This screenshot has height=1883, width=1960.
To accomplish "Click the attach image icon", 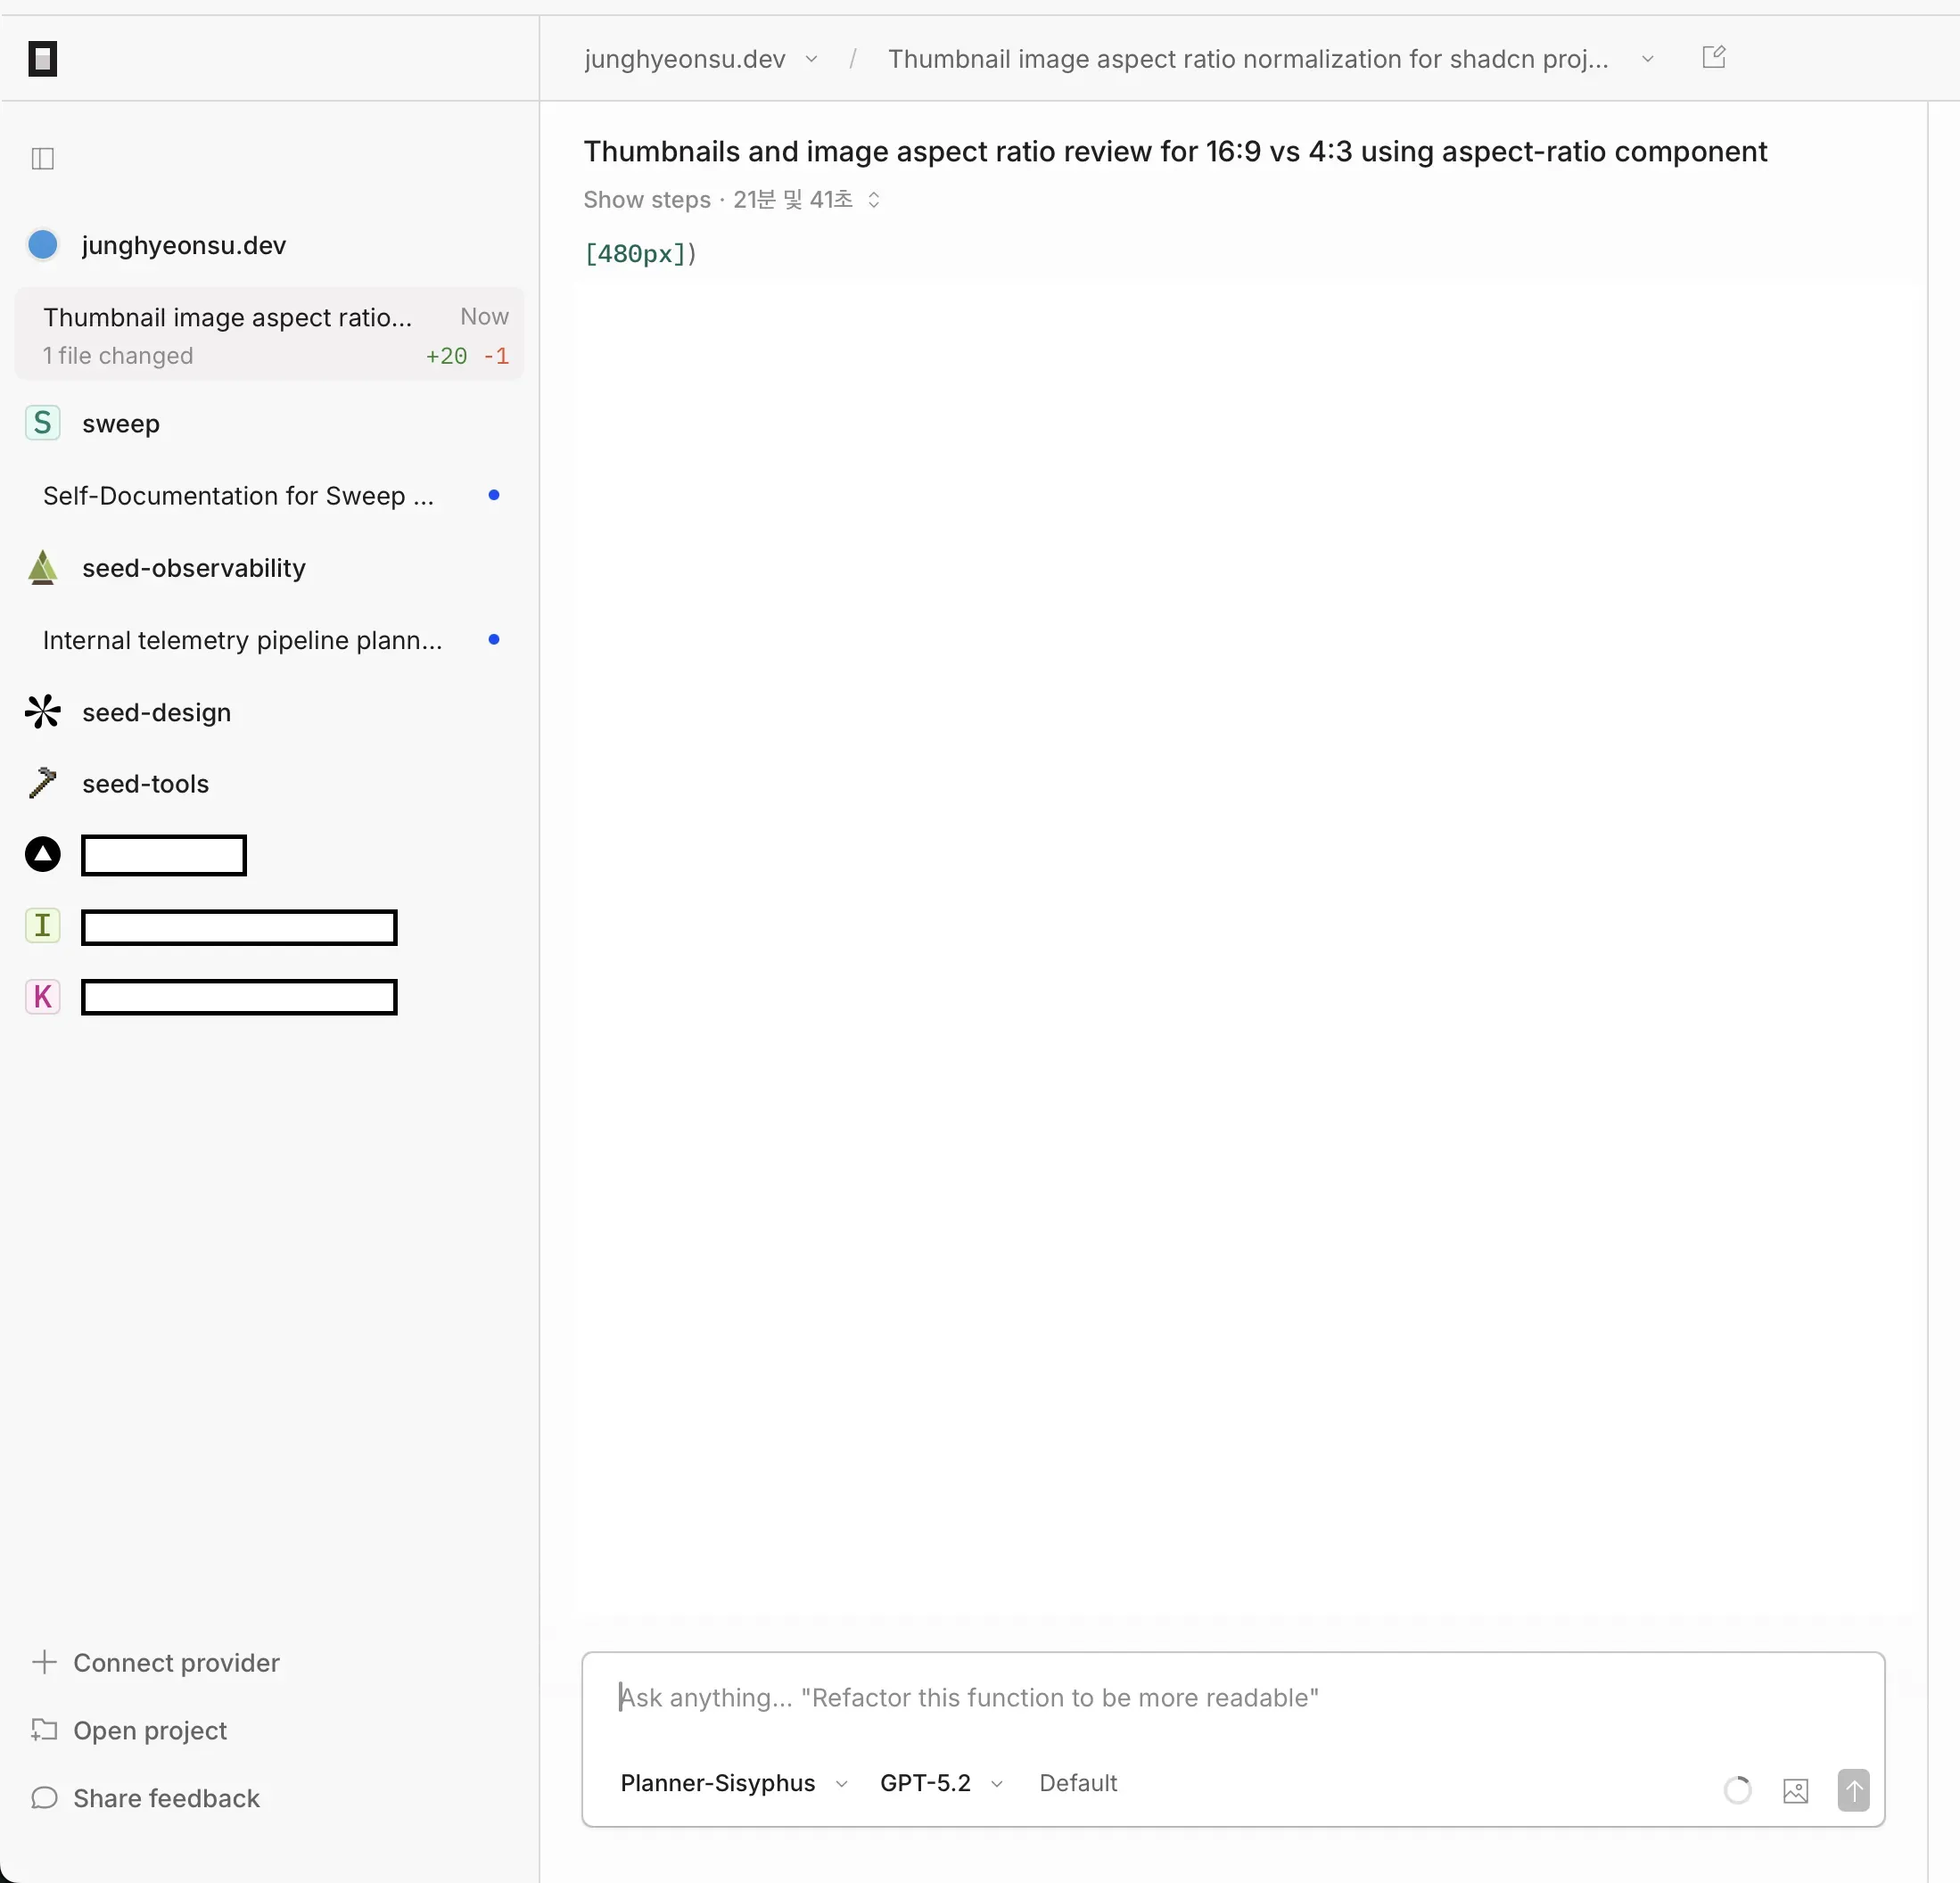I will (x=1795, y=1790).
